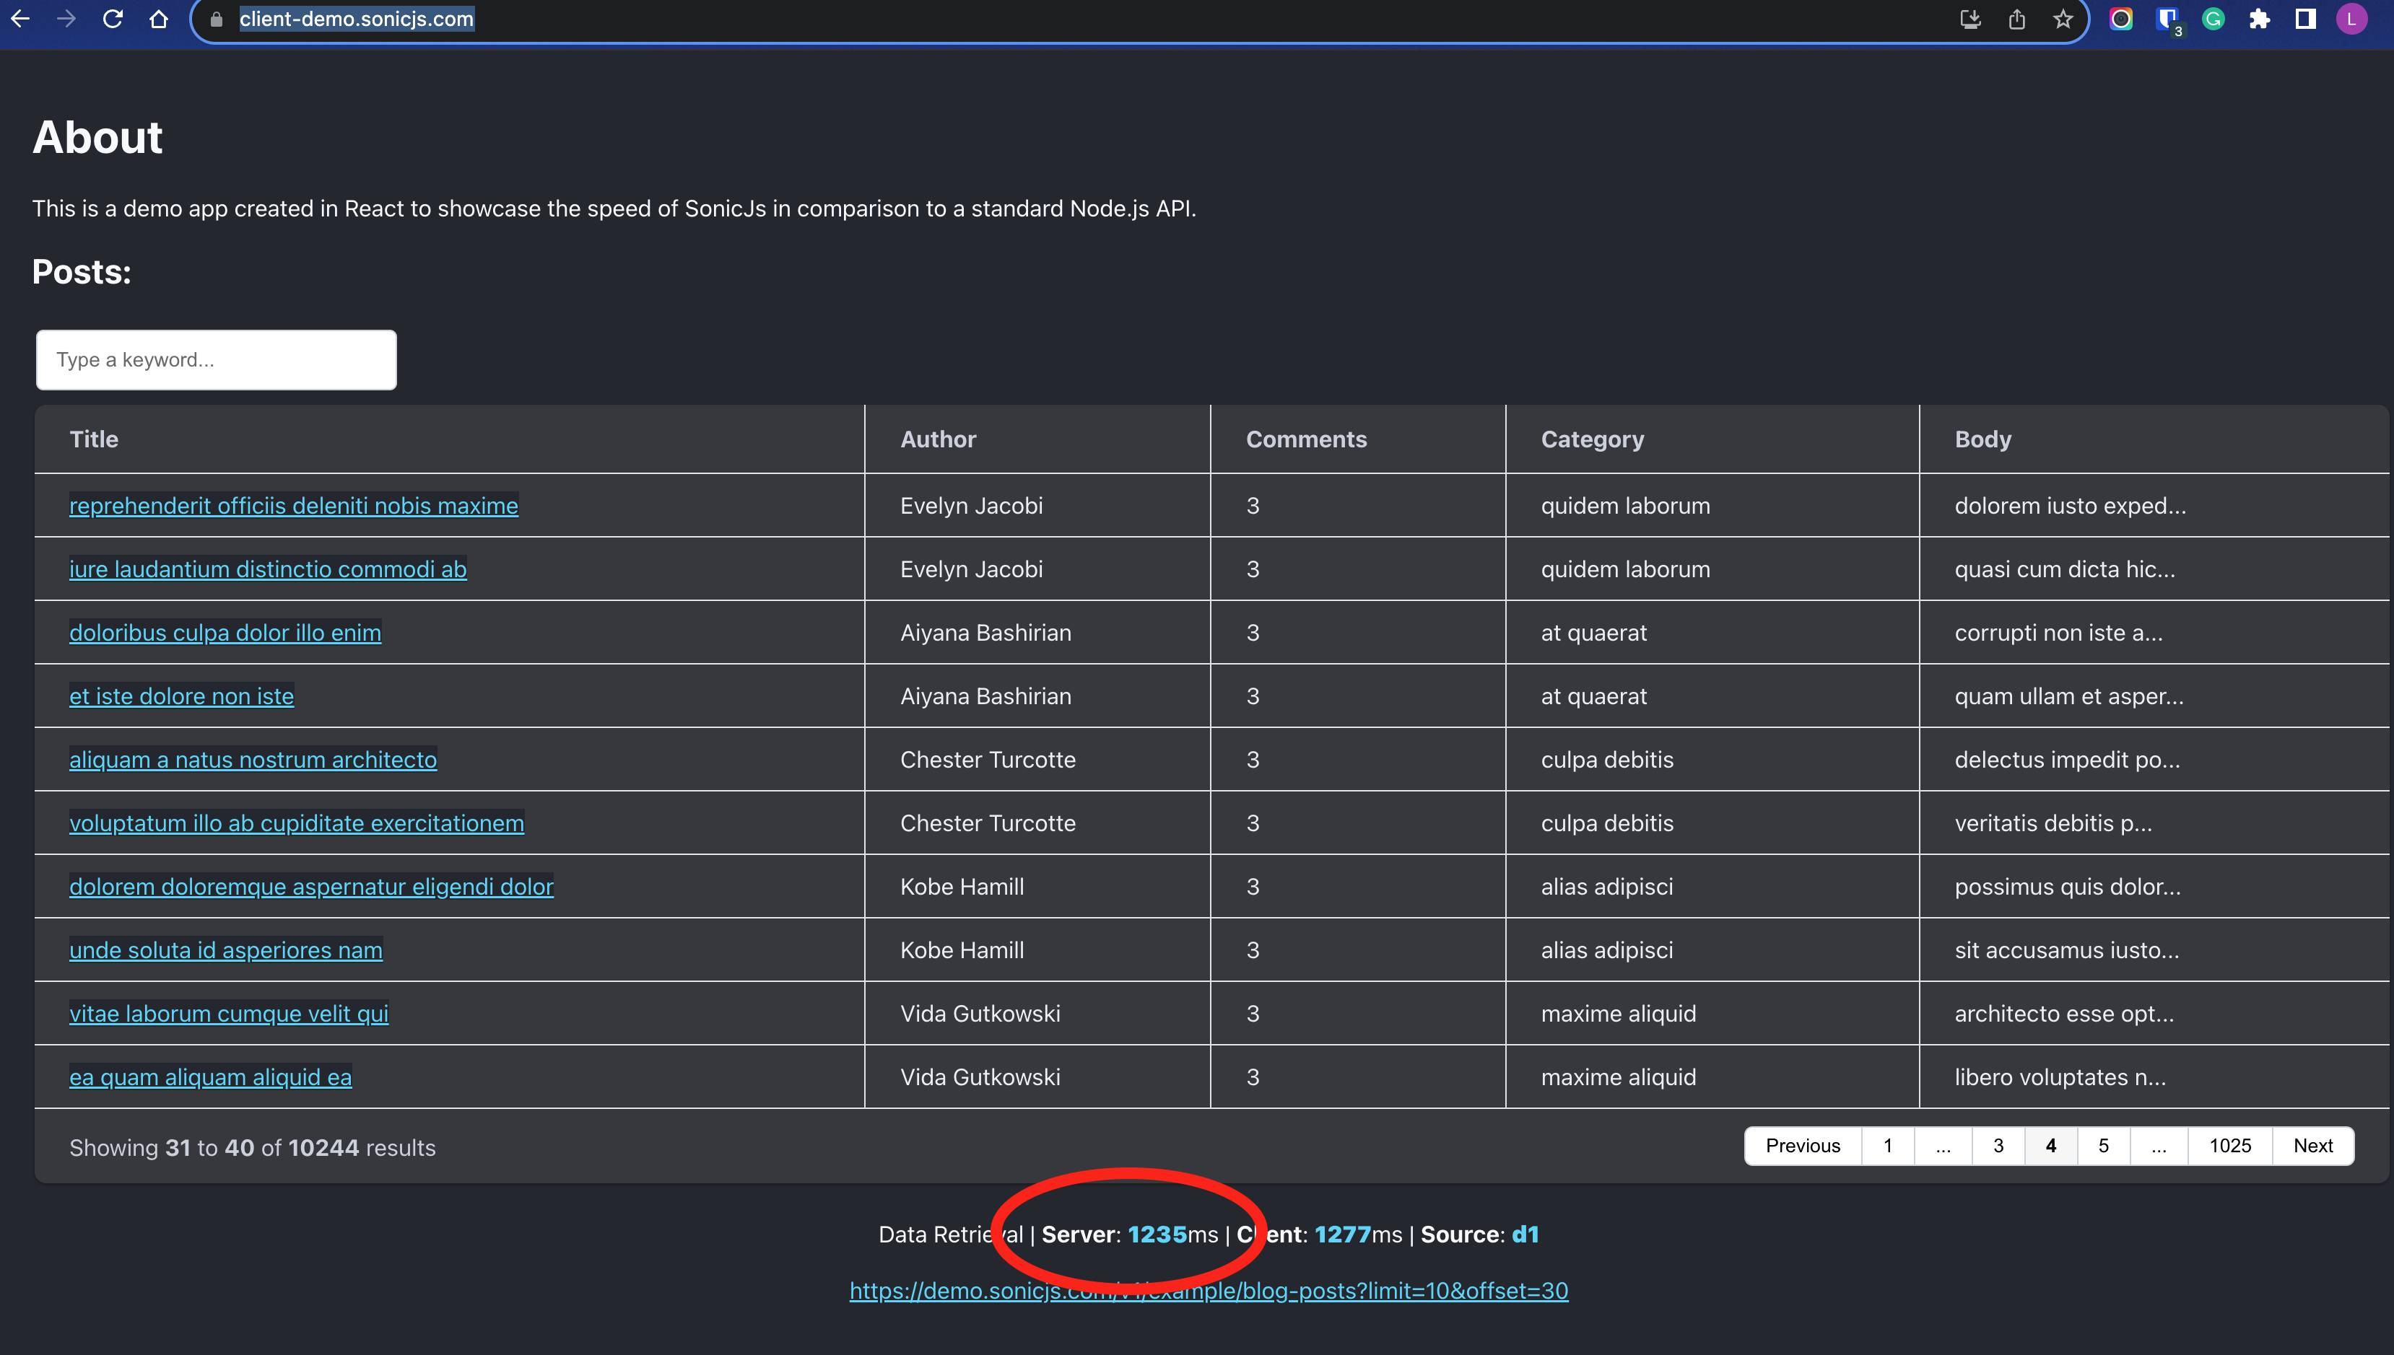Click the keyword search field
The image size is (2394, 1355).
pyautogui.click(x=216, y=359)
